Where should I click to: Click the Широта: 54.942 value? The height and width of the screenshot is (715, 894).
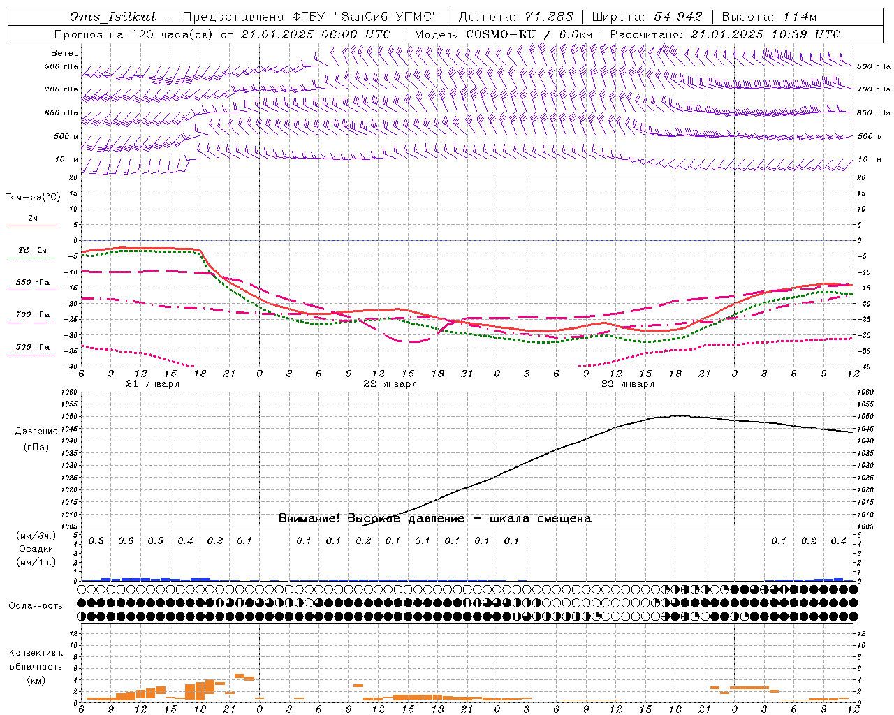click(647, 17)
